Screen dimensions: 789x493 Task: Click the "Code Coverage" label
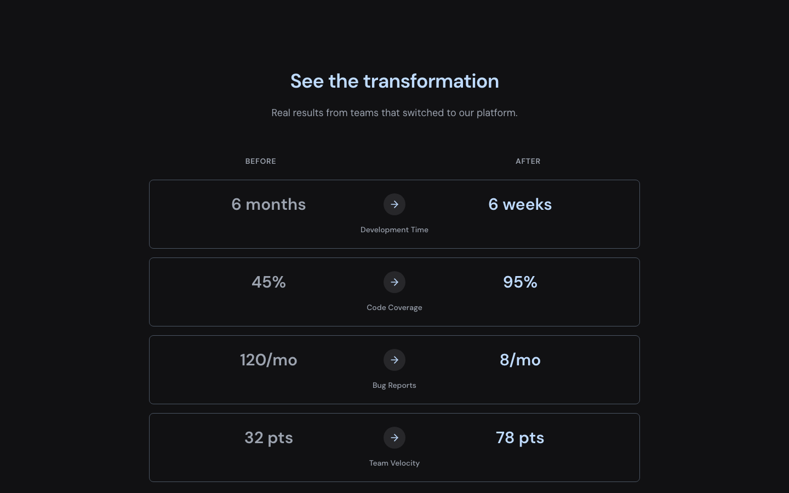(395, 307)
